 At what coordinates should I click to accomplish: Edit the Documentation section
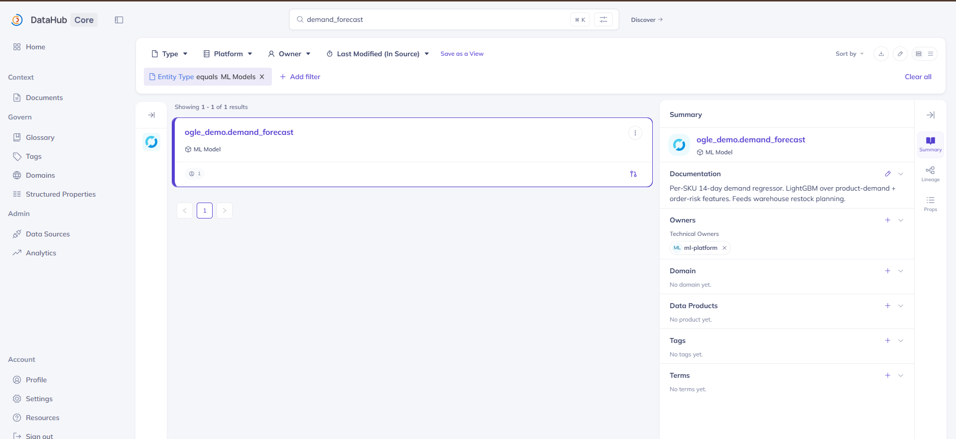888,174
